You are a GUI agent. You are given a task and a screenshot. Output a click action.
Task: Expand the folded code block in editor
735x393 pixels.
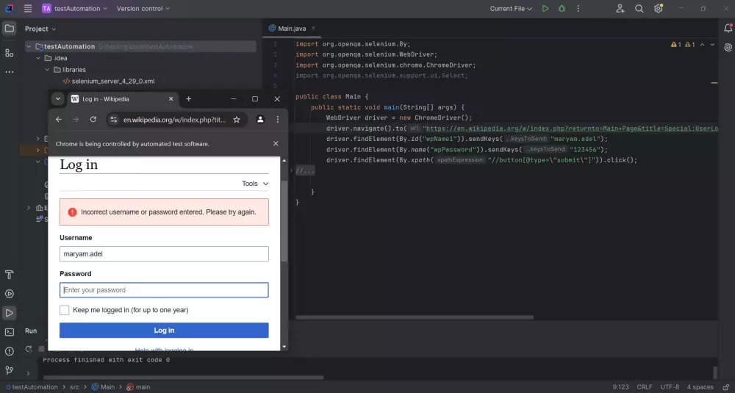click(x=305, y=170)
